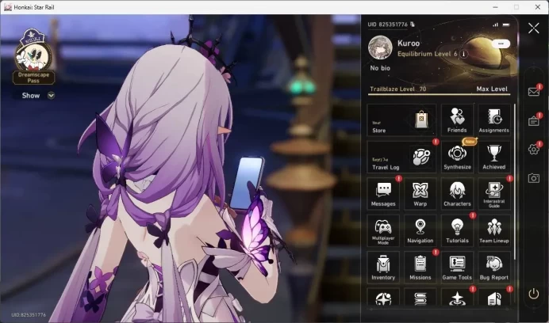Click the 'Max Level' label

492,89
